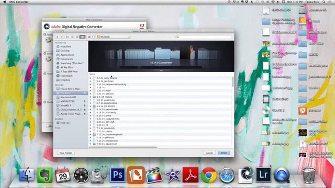Image resolution: width=335 pixels, height=188 pixels.
Task: Select the home folder in Favorites
Action: pos(65,46)
